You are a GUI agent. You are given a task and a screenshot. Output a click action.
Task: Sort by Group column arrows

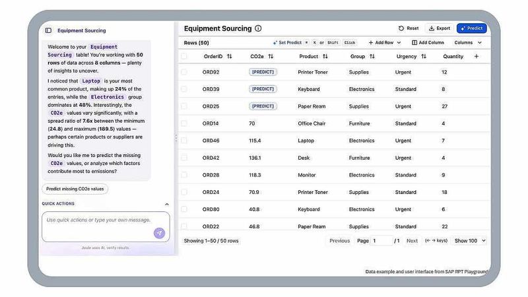(372, 57)
